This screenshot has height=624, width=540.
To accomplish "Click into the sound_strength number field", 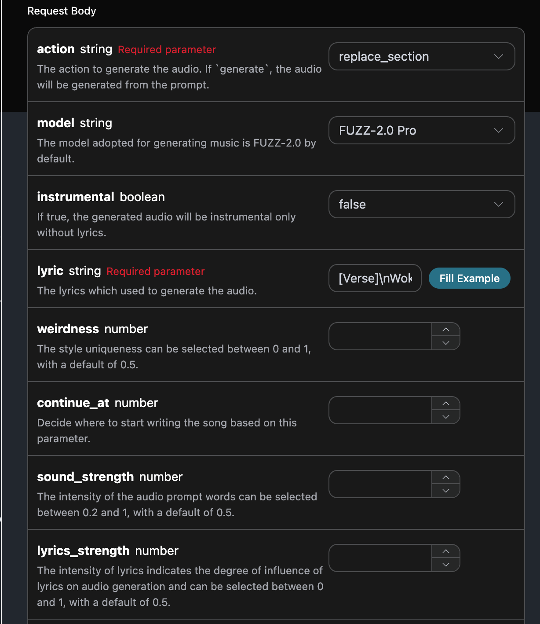I will [x=380, y=484].
